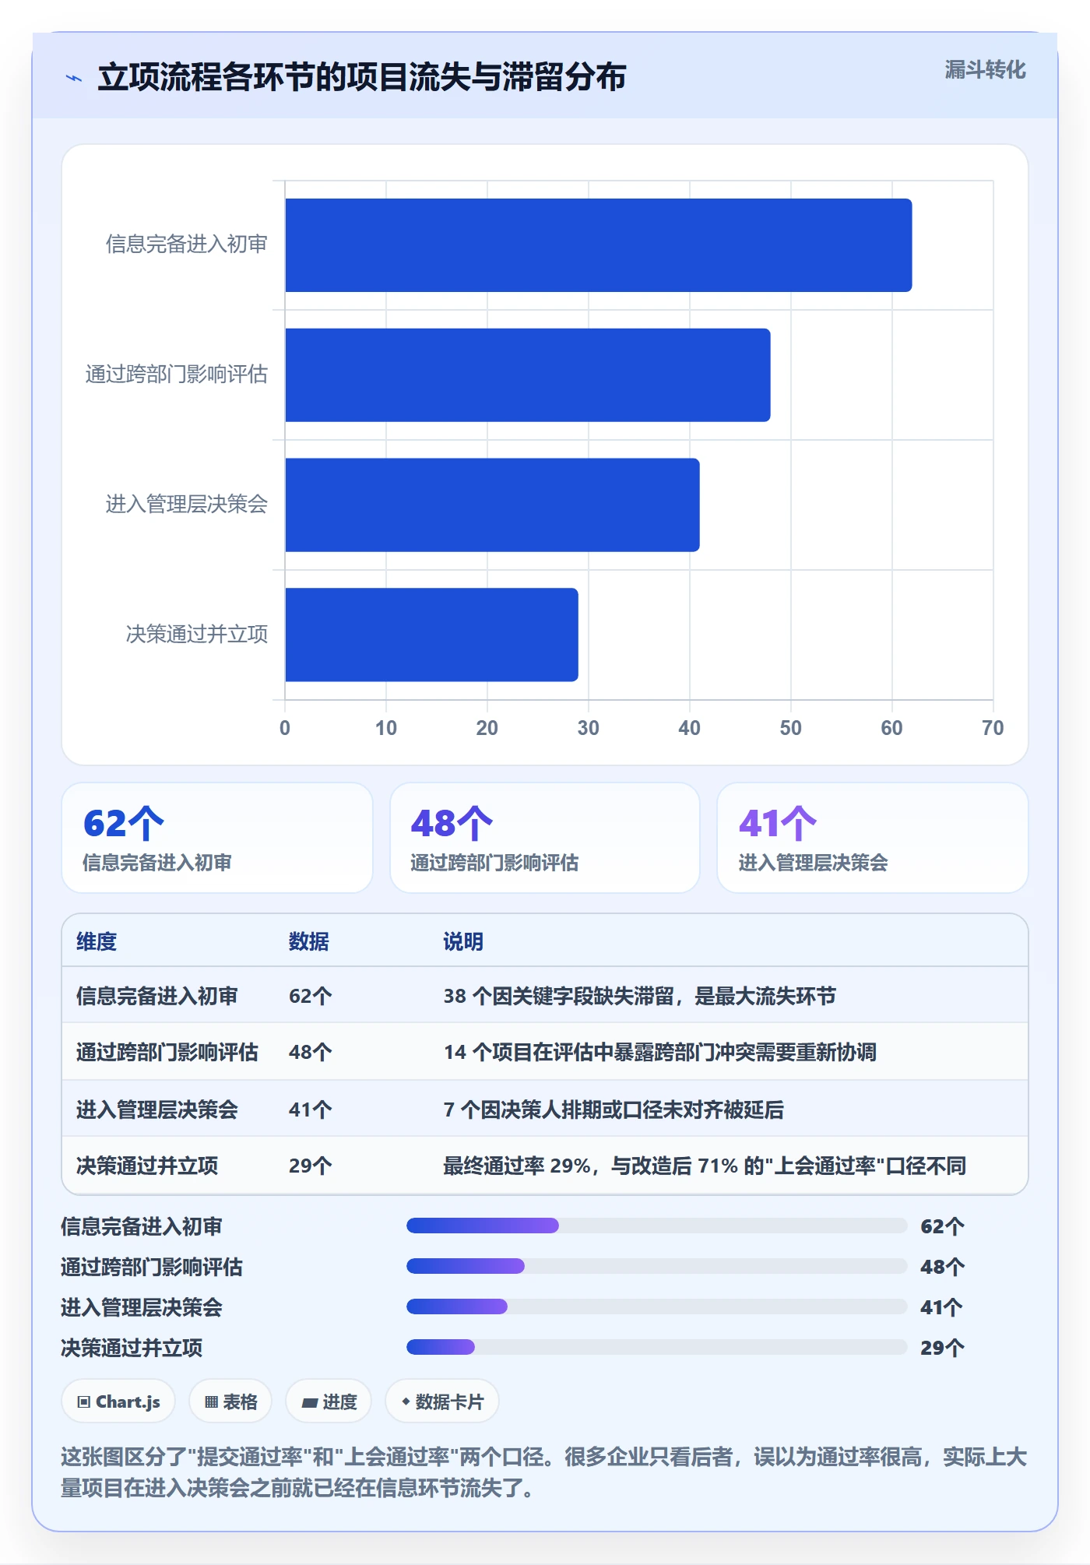
Task: Click the 62个 value beside the first progress bar
Action: point(942,1226)
